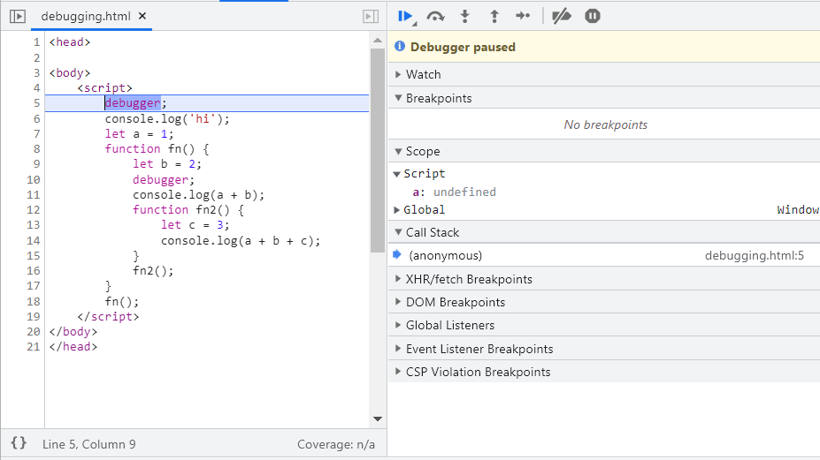Click the source editor vertical scrollbar thumb

[378, 150]
